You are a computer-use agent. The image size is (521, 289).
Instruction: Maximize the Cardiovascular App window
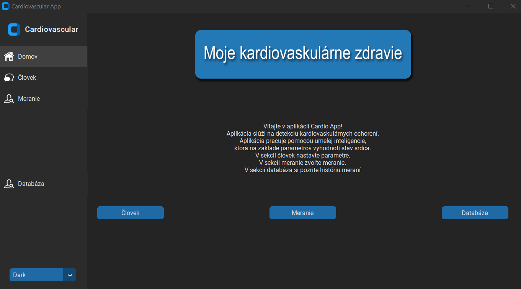(x=491, y=6)
